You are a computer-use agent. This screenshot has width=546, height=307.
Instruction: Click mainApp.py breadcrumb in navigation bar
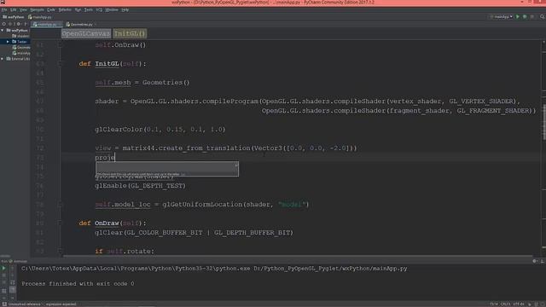pyautogui.click(x=40, y=17)
